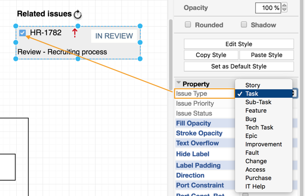This screenshot has width=305, height=196.
Task: Click the Hide Label property label
Action: [193, 154]
